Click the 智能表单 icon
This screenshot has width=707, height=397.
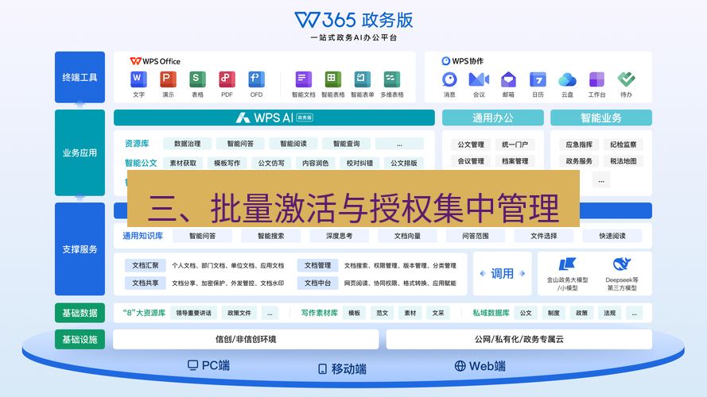362,79
